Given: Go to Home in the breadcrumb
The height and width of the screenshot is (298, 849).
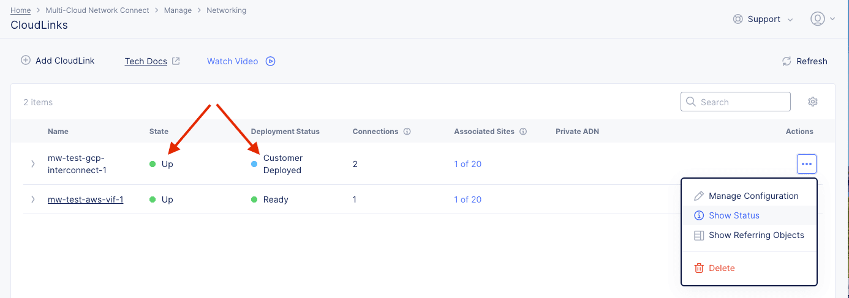Looking at the screenshot, I should (20, 10).
